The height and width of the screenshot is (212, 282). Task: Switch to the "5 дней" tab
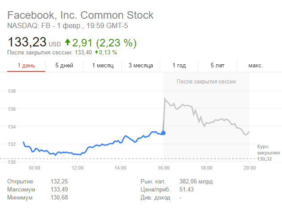64,66
